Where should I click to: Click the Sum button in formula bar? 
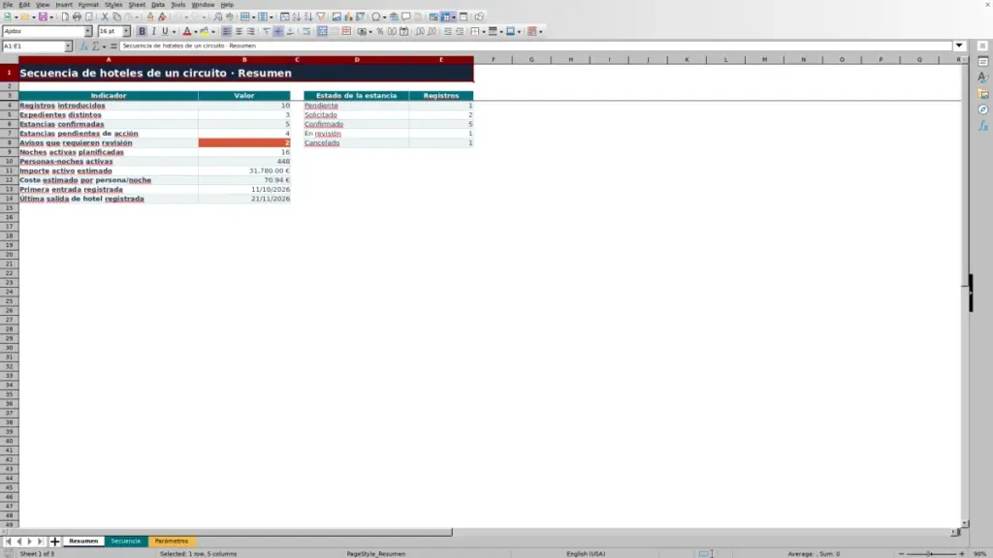pyautogui.click(x=96, y=46)
